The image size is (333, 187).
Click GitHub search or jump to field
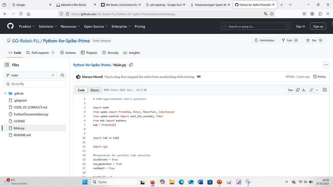pyautogui.click(x=256, y=26)
